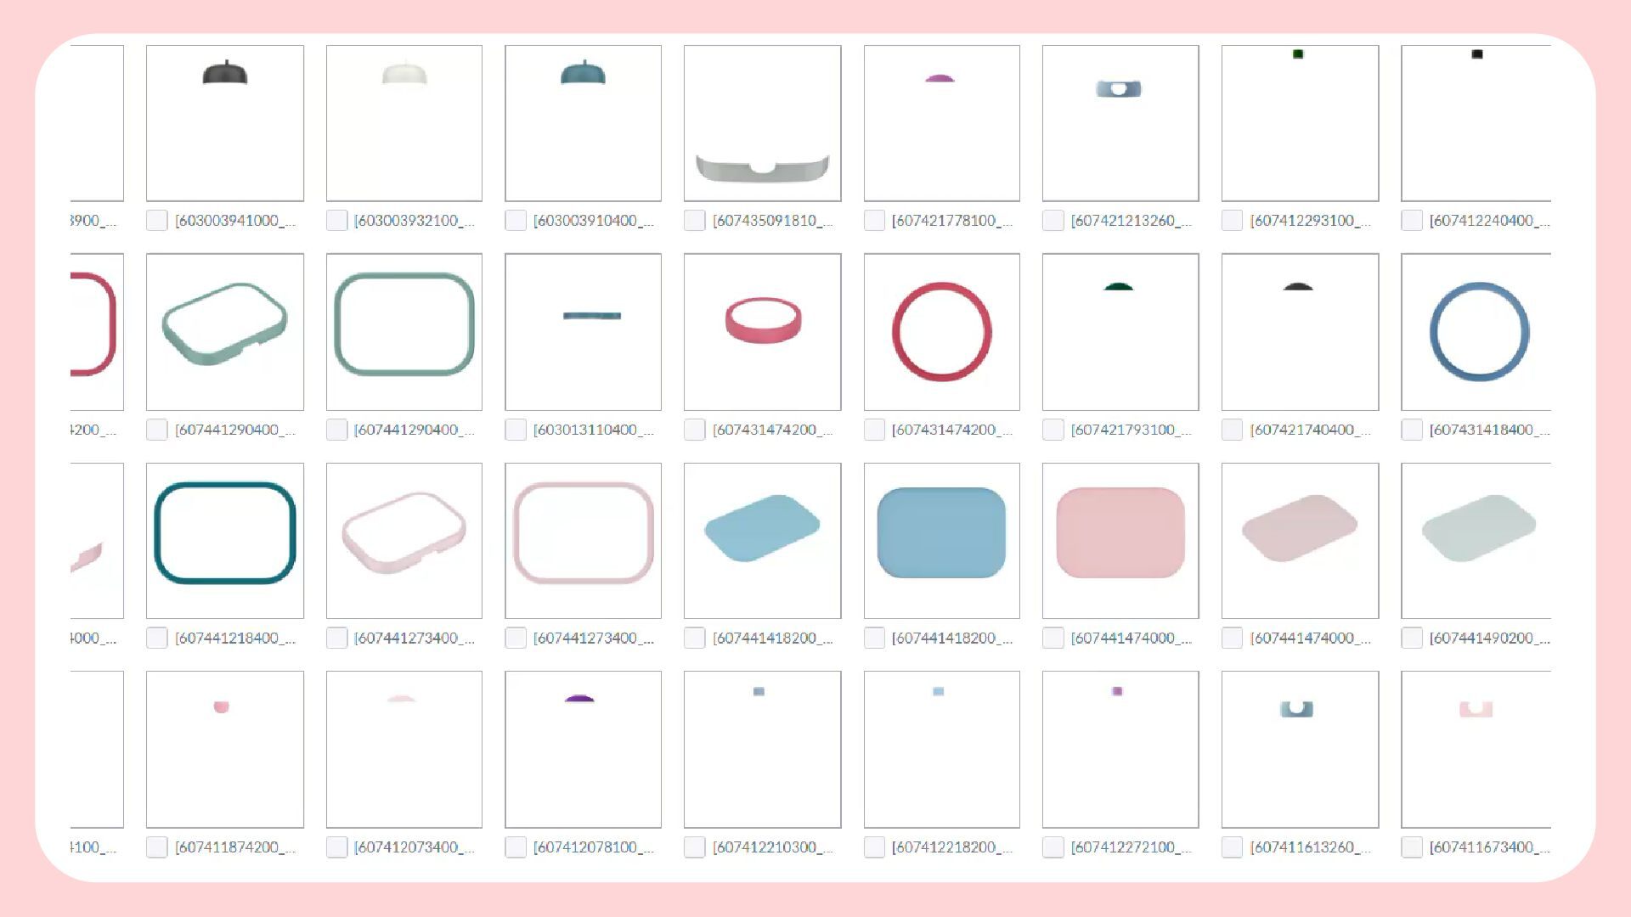Open the dark gray dome lid thumbnail 603003941000
The height and width of the screenshot is (917, 1631).
pos(225,123)
